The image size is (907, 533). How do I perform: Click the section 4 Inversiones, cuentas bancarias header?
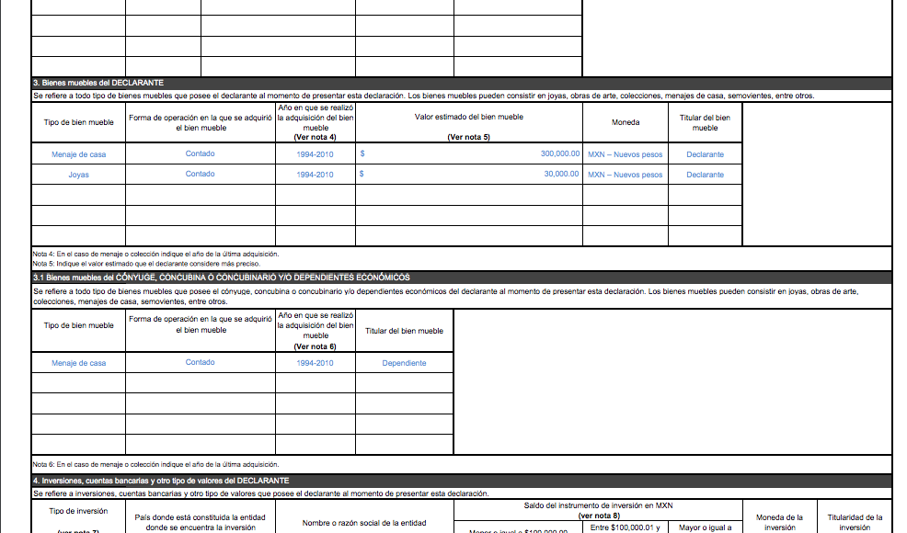161,481
